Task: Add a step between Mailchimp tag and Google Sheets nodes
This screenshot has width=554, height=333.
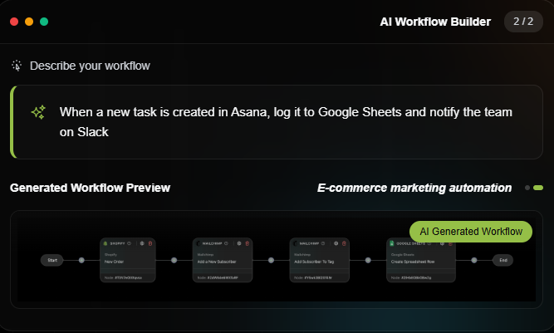Action: coord(368,260)
